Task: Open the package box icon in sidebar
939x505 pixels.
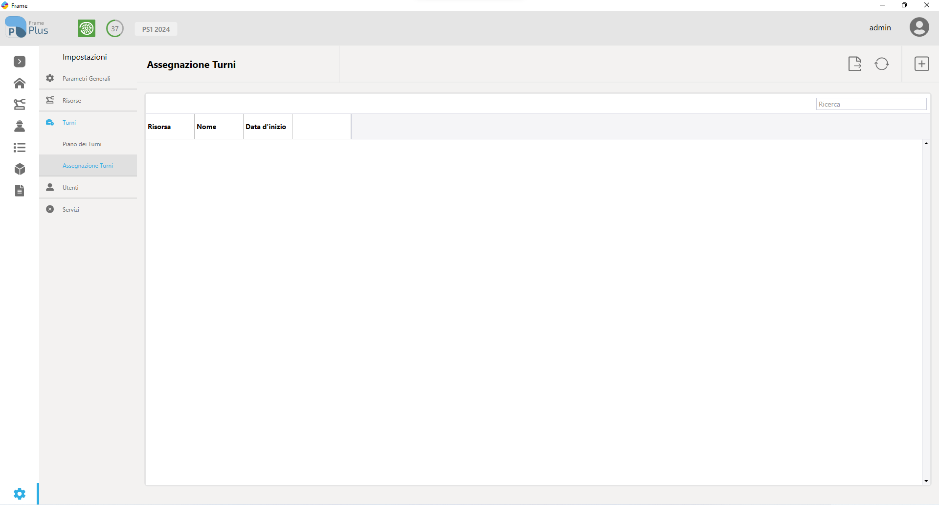Action: pyautogui.click(x=20, y=169)
